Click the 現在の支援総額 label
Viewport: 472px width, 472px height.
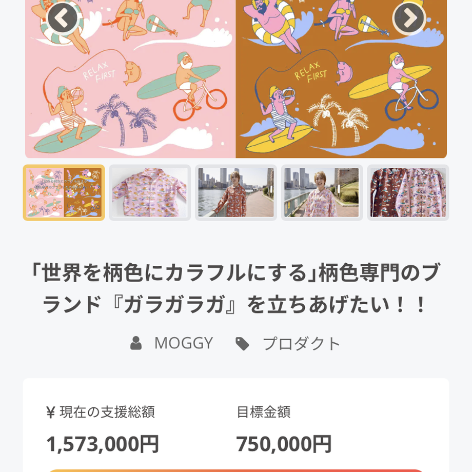pyautogui.click(x=101, y=412)
